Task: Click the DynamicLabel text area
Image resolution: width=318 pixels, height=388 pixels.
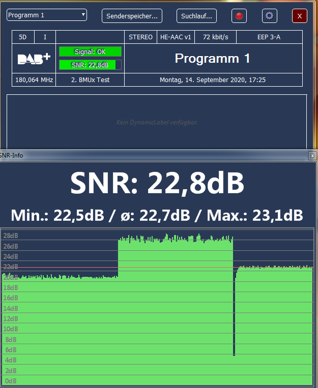Action: pyautogui.click(x=157, y=122)
